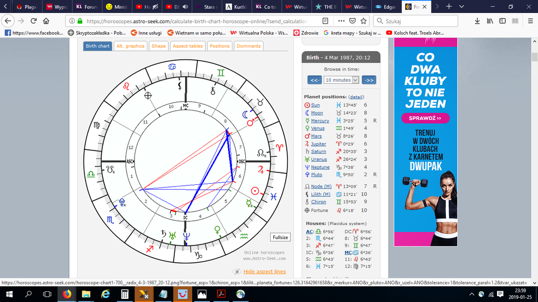This screenshot has width=538, height=302.
Task: Click the Firefox home icon
Action: click(47, 21)
